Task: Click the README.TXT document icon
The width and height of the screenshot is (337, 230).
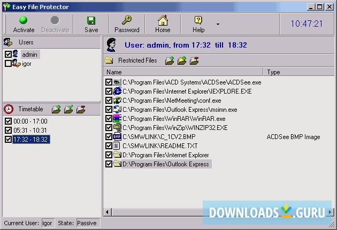Action: tap(117, 145)
